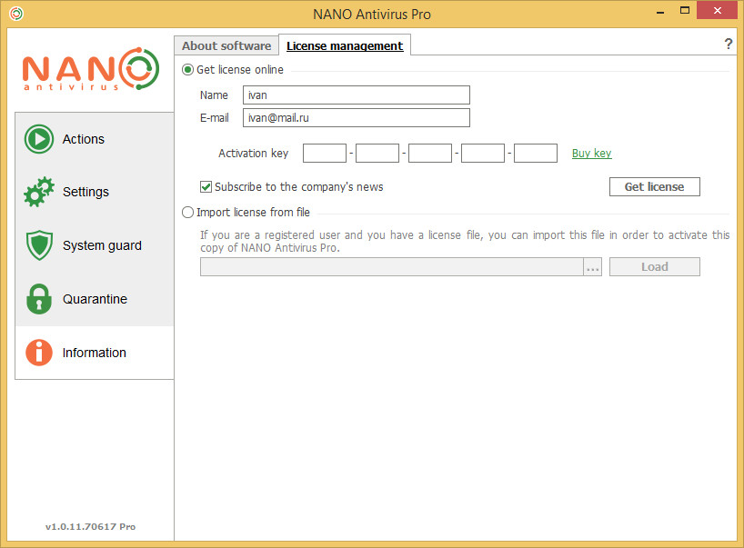Open the System guard section label
The height and width of the screenshot is (548, 744).
102,245
